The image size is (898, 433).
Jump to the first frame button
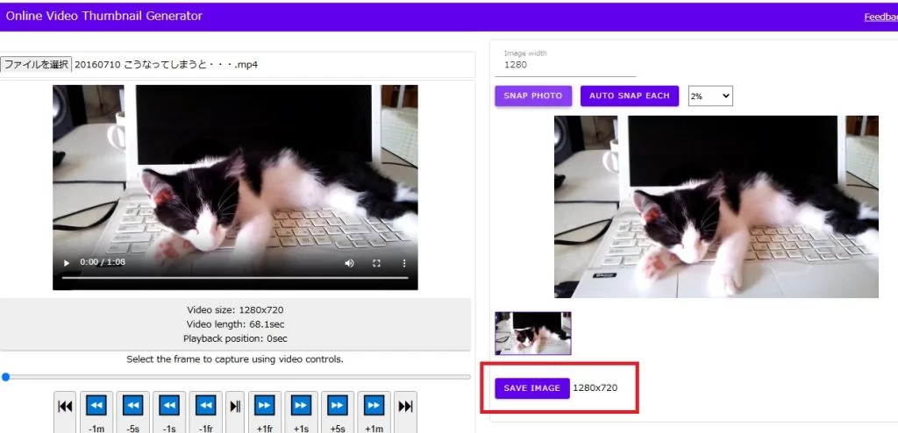[x=65, y=412]
